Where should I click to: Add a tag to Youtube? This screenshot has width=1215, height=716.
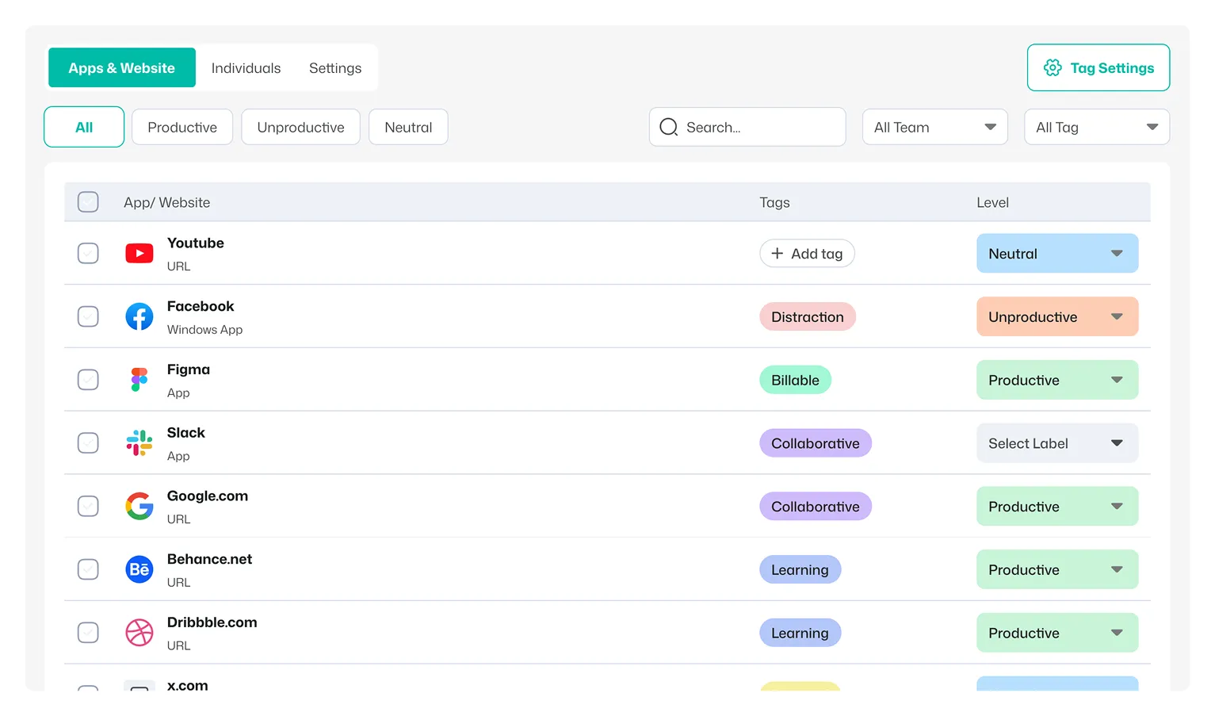pos(807,254)
